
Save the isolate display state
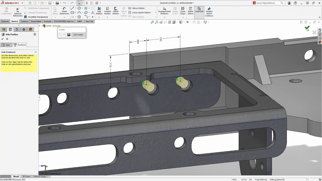click(x=69, y=35)
